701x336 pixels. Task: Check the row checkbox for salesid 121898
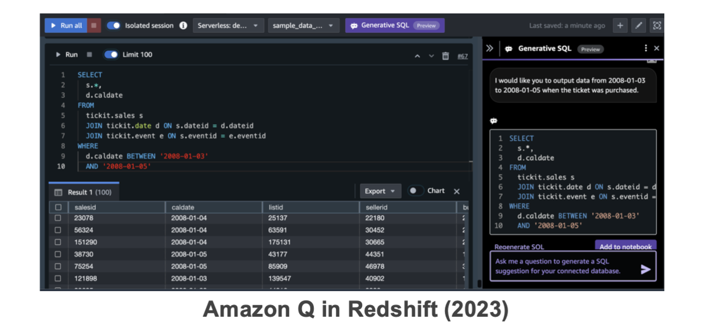58,279
